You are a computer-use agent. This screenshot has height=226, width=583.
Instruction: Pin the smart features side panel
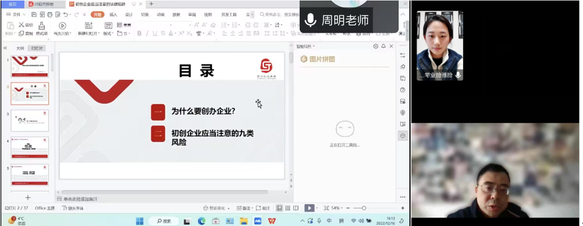tap(383, 46)
